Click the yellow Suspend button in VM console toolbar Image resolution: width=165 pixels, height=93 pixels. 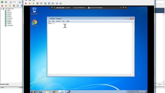[x=30, y=3]
